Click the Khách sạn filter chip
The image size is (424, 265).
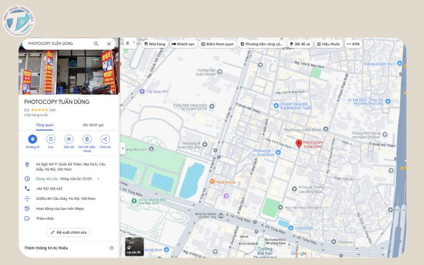pos(183,44)
